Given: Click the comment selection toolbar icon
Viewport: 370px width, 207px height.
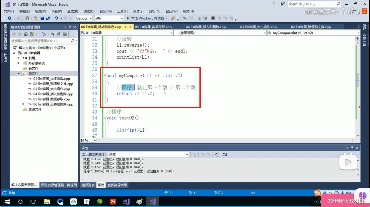Looking at the screenshot, I should pos(199,18).
